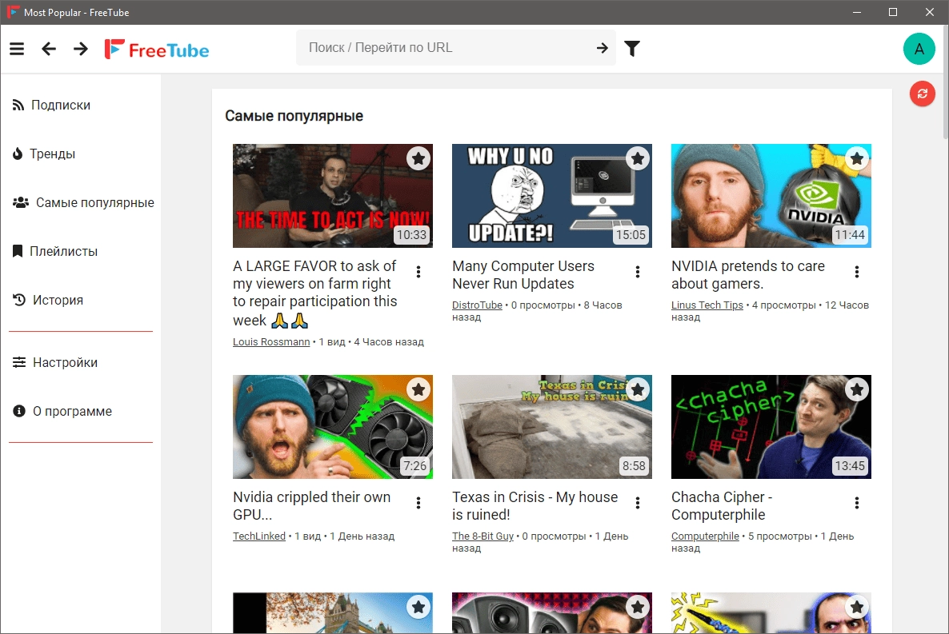Play the THE TIME TO ACT thumbnail
This screenshot has height=634, width=949.
(333, 195)
